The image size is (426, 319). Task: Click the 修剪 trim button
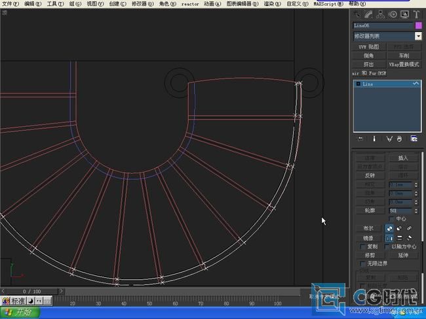coord(370,256)
